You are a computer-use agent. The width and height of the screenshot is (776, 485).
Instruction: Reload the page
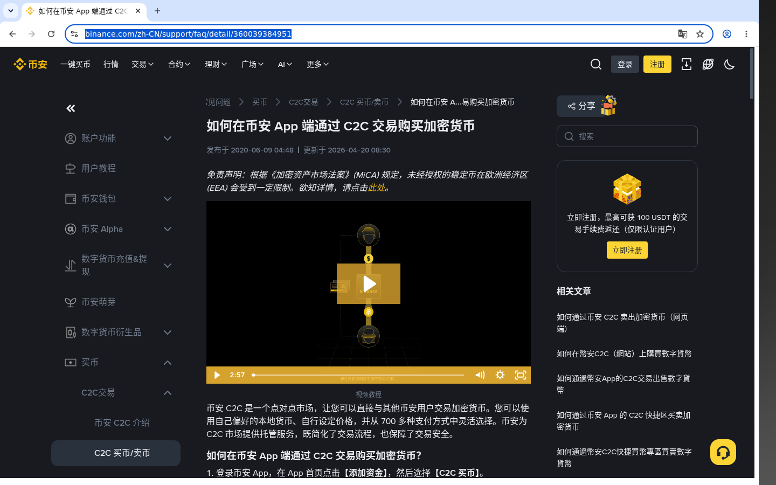tap(51, 34)
